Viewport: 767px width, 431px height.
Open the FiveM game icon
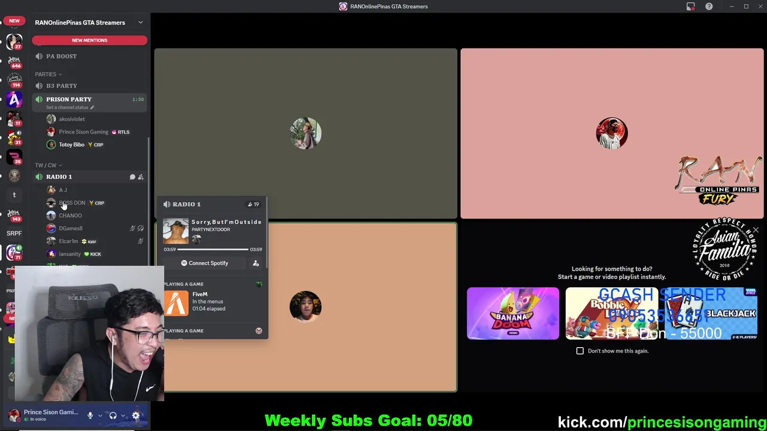(176, 303)
